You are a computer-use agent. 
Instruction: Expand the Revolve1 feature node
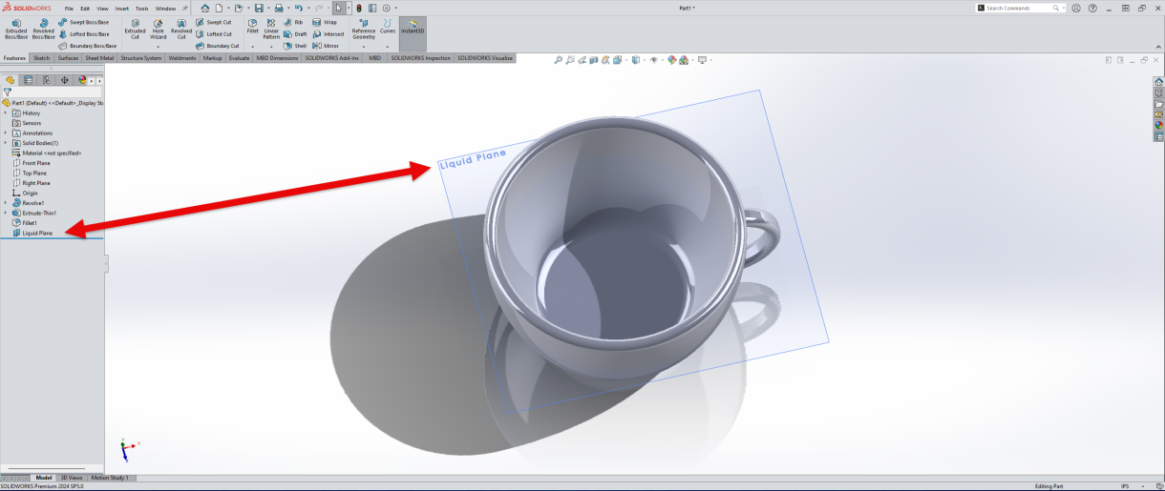point(6,203)
